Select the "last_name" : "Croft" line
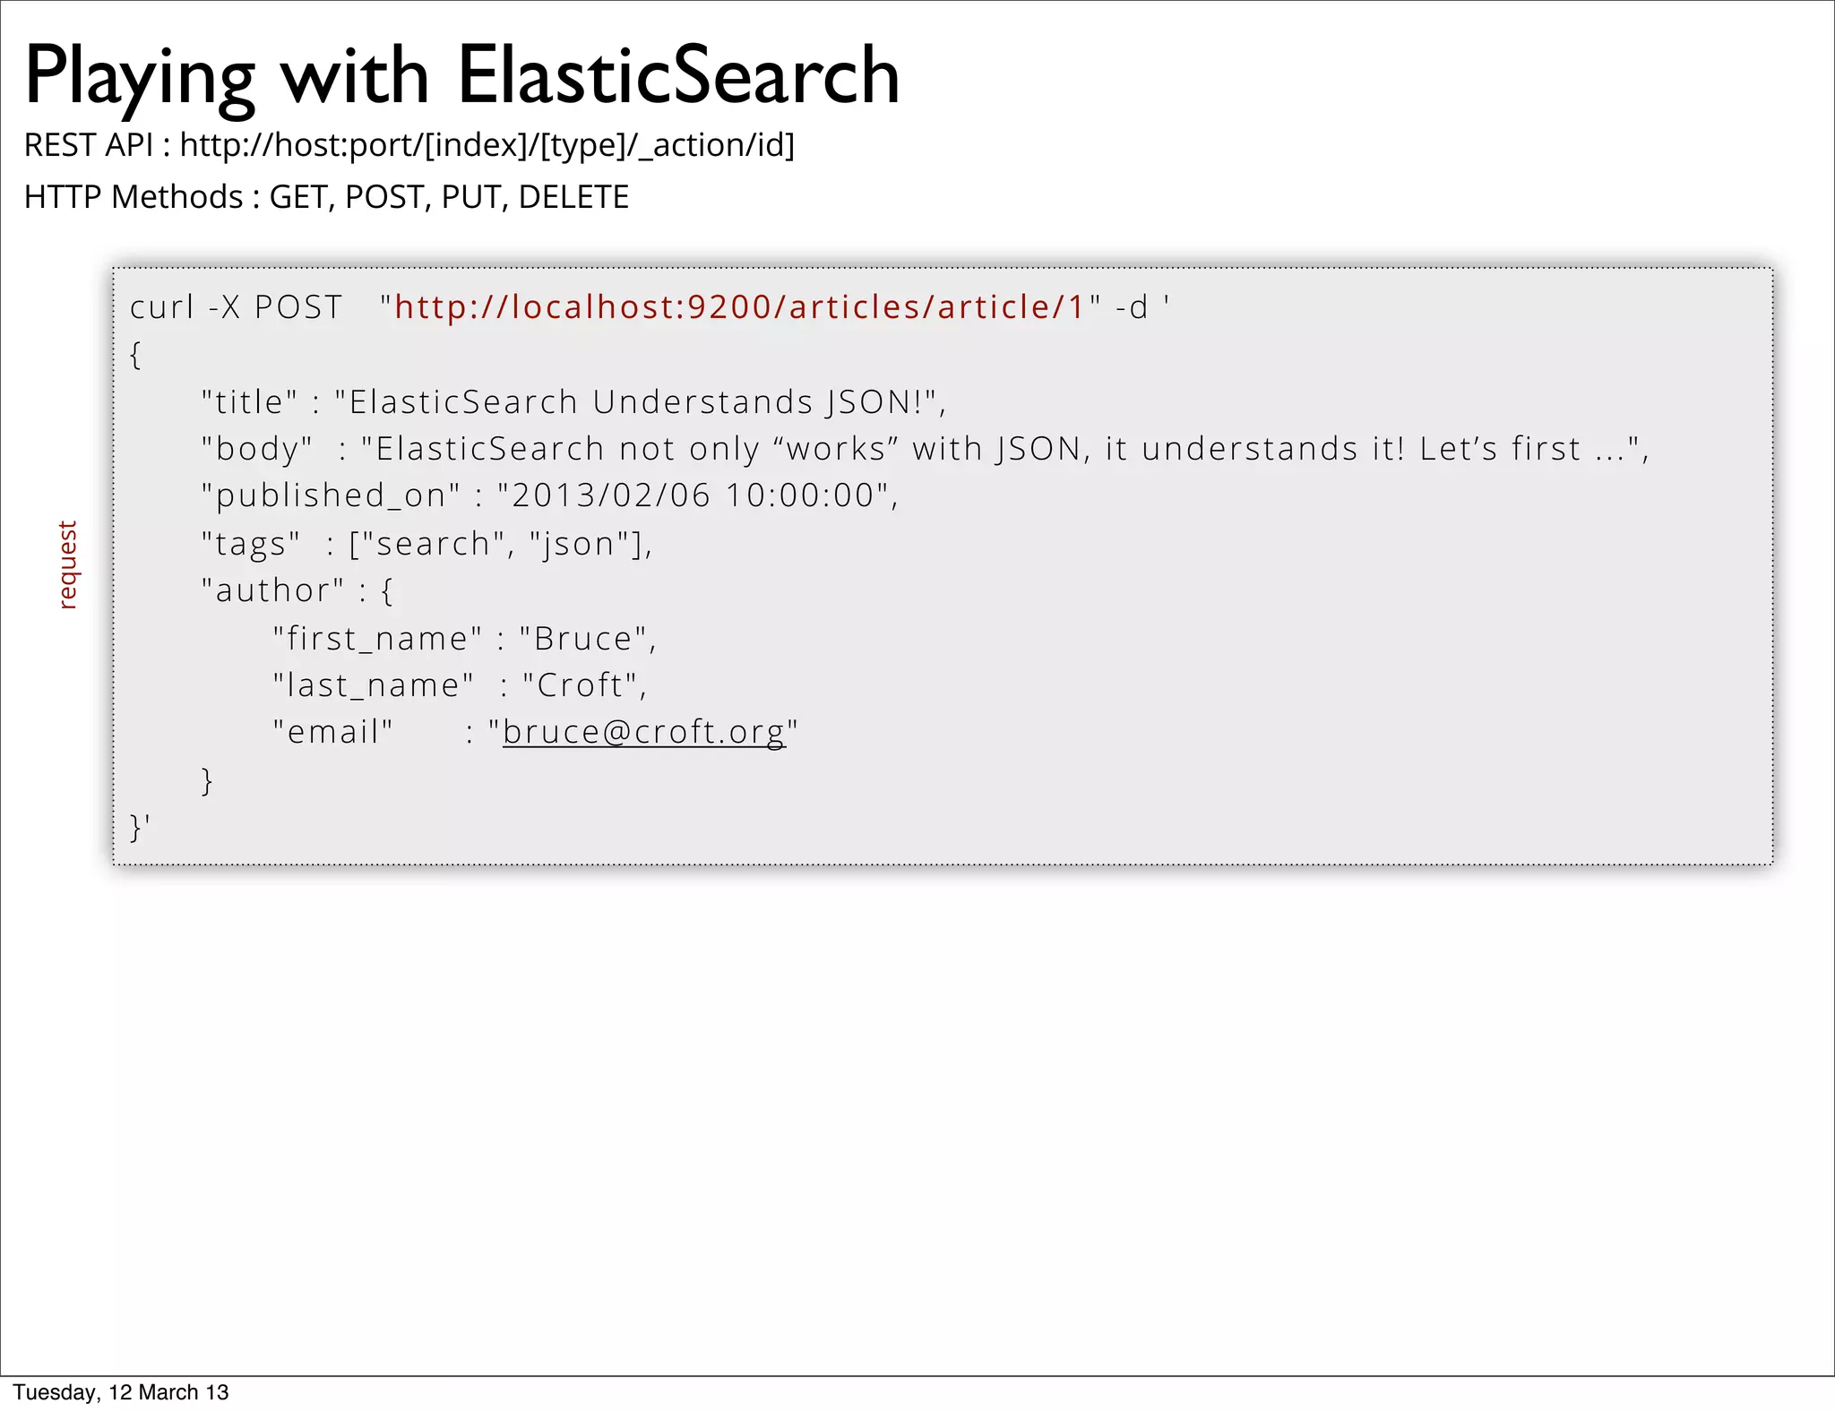Image resolution: width=1835 pixels, height=1412 pixels. point(460,685)
